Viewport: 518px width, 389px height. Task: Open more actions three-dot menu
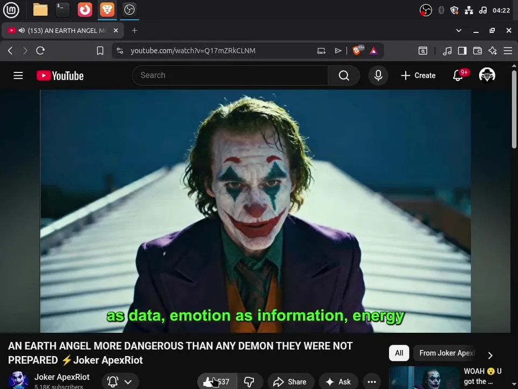(x=372, y=382)
